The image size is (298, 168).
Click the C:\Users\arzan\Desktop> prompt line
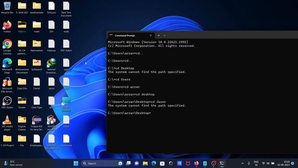click(129, 113)
